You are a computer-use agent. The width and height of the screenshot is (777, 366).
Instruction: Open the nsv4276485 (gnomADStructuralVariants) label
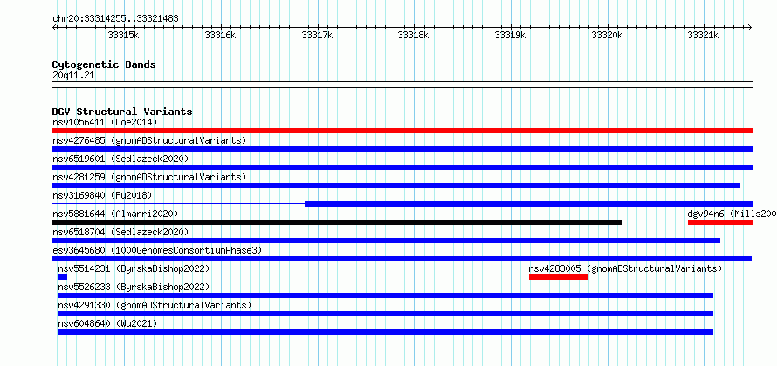click(149, 140)
